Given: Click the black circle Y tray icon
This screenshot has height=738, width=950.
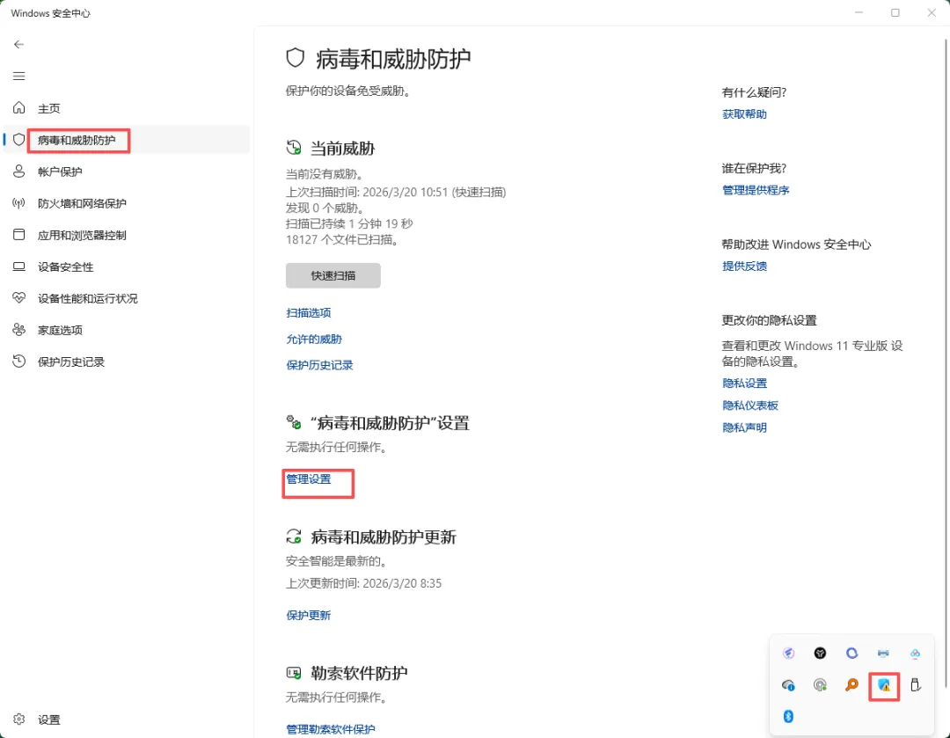Looking at the screenshot, I should click(x=820, y=654).
